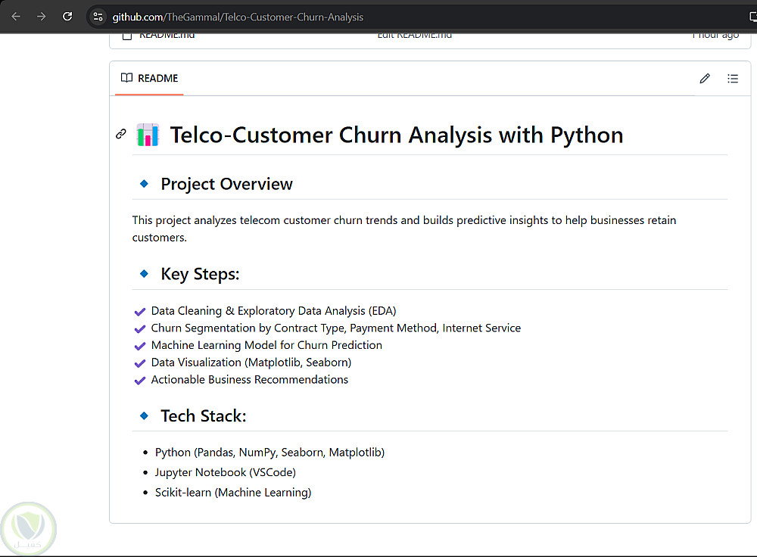Edit the README using pencil icon
Screen dimensions: 757x557
click(x=705, y=79)
